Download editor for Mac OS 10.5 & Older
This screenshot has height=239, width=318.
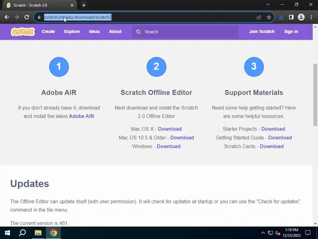point(182,138)
